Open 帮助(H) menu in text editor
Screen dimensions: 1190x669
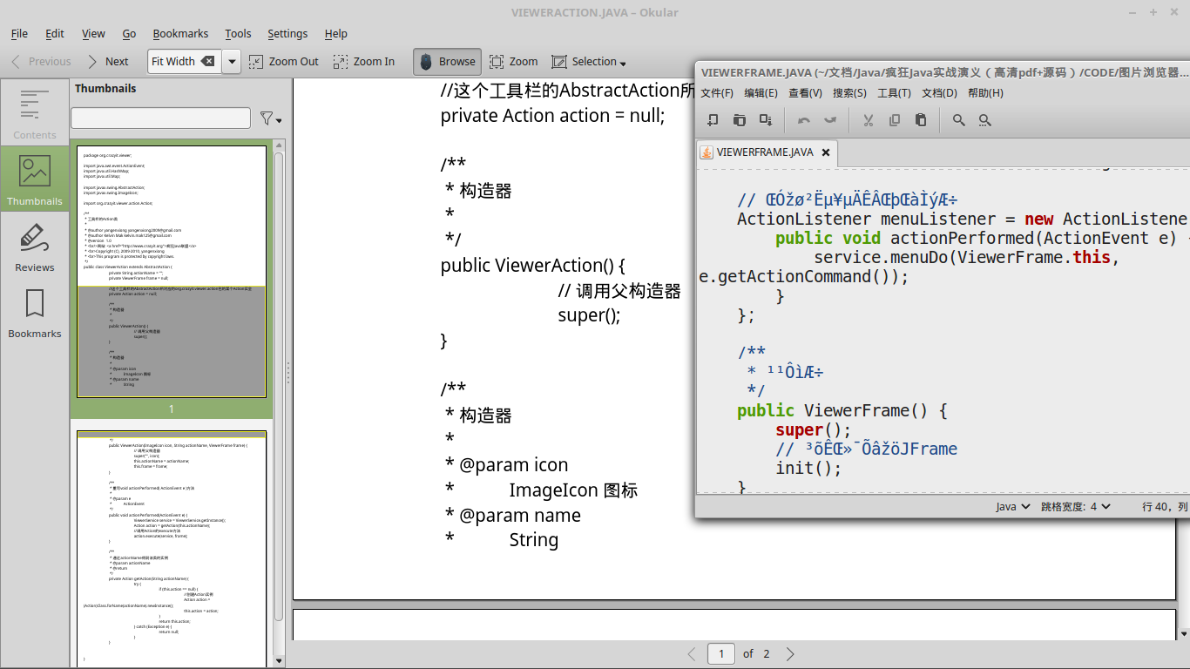pyautogui.click(x=985, y=93)
